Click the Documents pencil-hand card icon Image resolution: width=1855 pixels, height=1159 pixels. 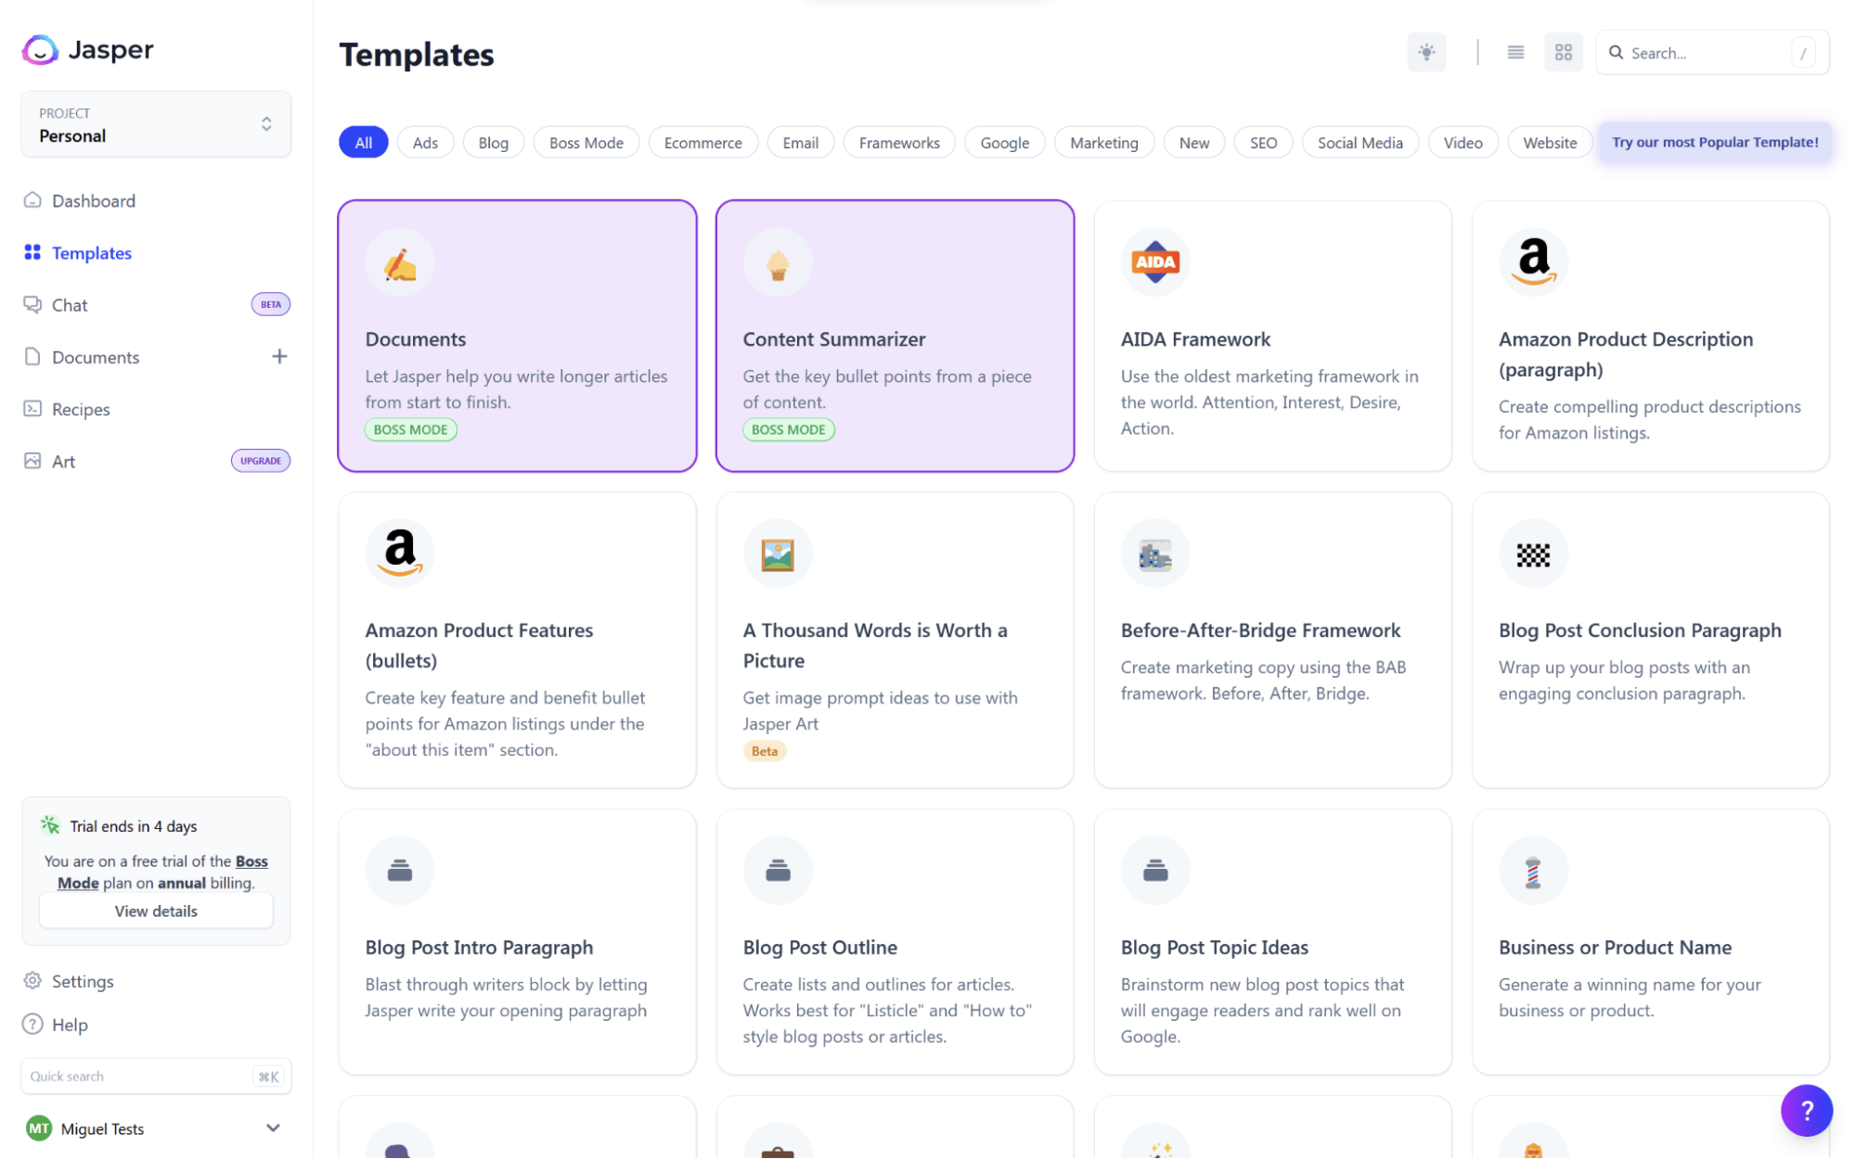click(x=400, y=263)
